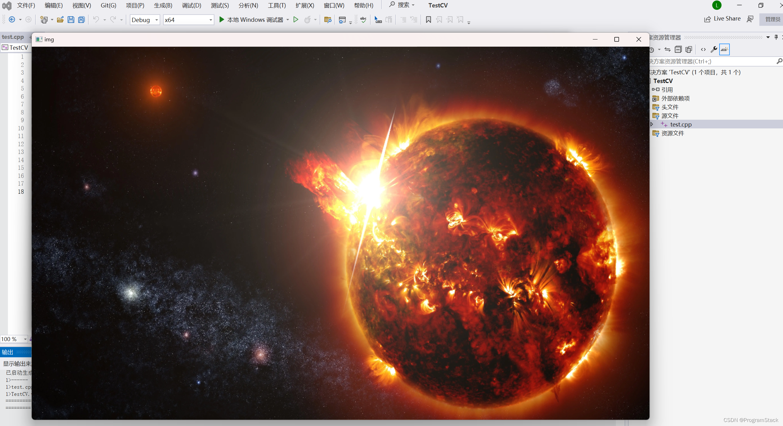Click the img window title tab
The width and height of the screenshot is (783, 426).
(x=49, y=39)
